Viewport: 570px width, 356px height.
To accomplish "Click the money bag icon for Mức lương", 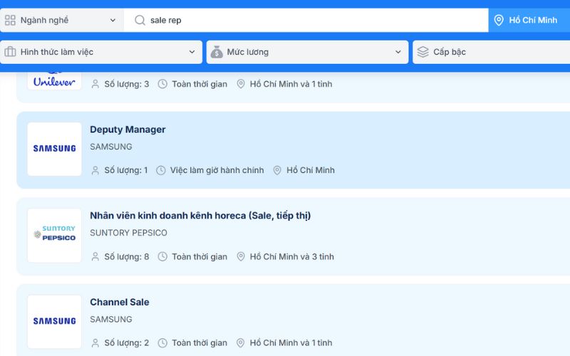I will [x=217, y=52].
